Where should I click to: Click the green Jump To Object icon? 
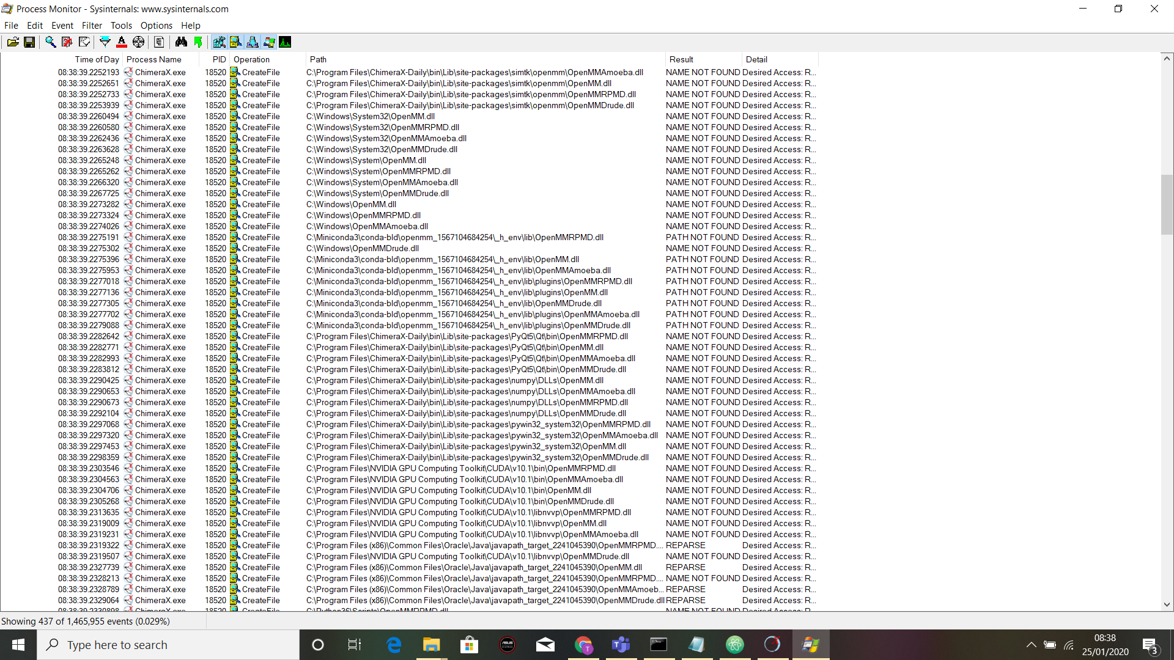point(198,42)
